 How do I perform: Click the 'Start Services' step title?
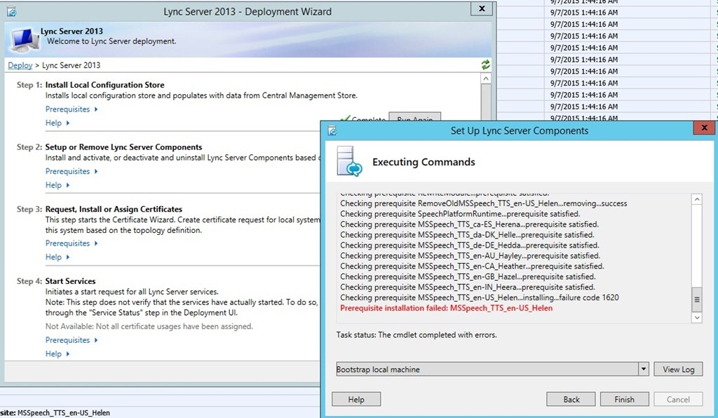tap(71, 281)
